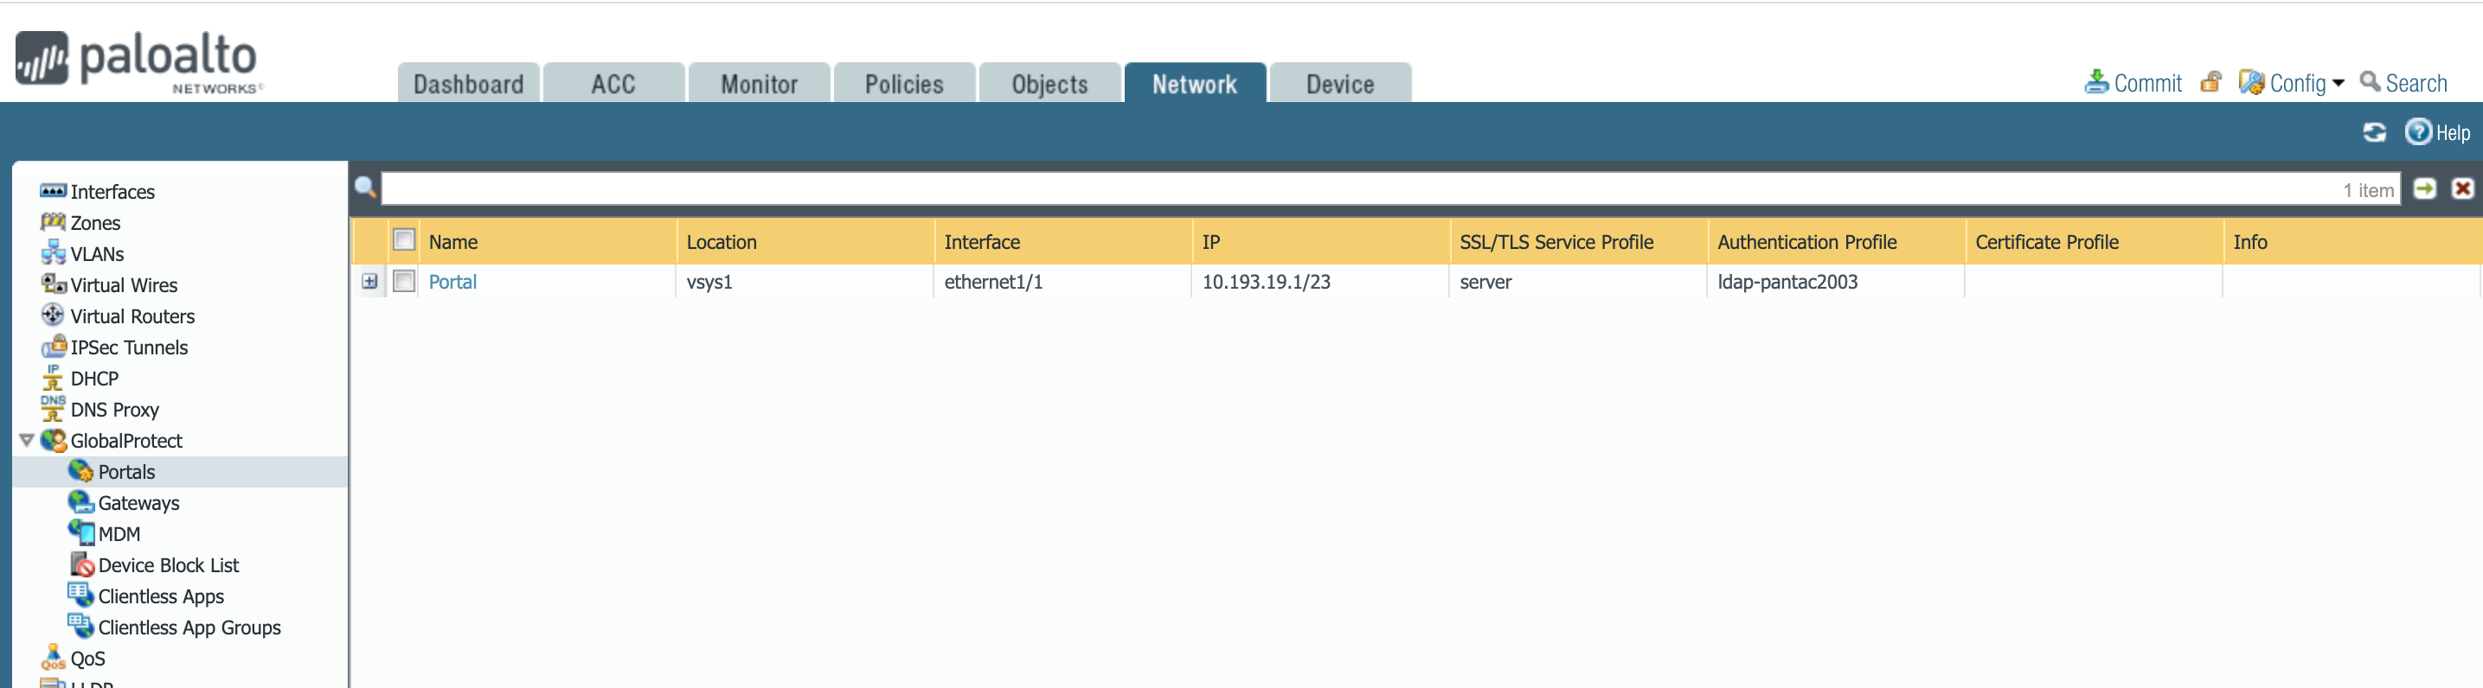This screenshot has height=688, width=2483.
Task: Open the Portal configuration link
Action: (x=452, y=282)
